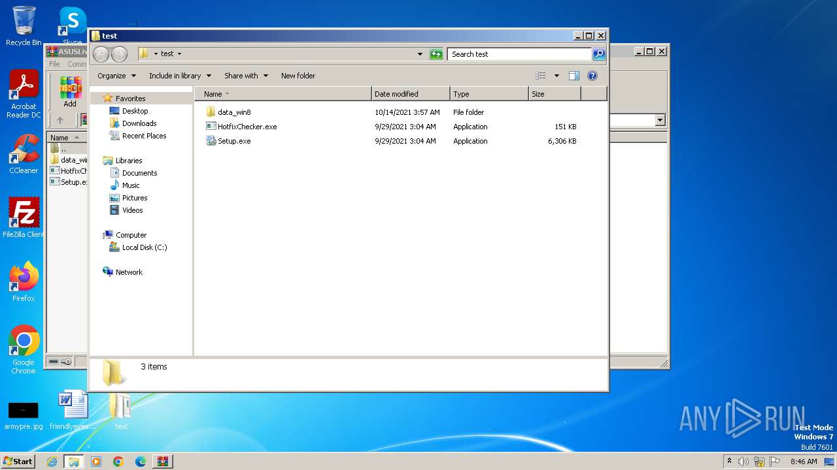This screenshot has width=837, height=470.
Task: Click the Back navigation arrow in Explorer
Action: pyautogui.click(x=101, y=54)
